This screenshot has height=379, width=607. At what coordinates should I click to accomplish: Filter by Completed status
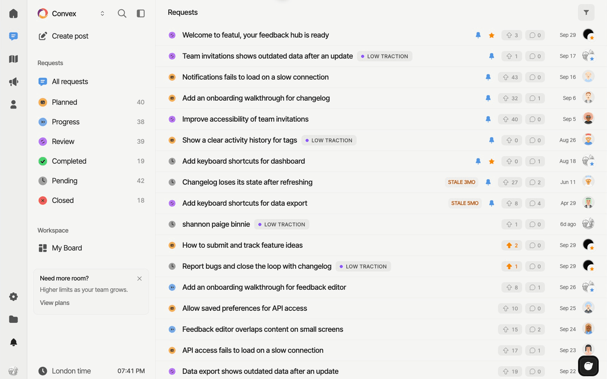tap(91, 161)
